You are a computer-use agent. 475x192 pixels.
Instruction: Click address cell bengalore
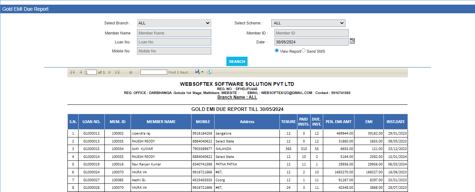click(x=224, y=134)
